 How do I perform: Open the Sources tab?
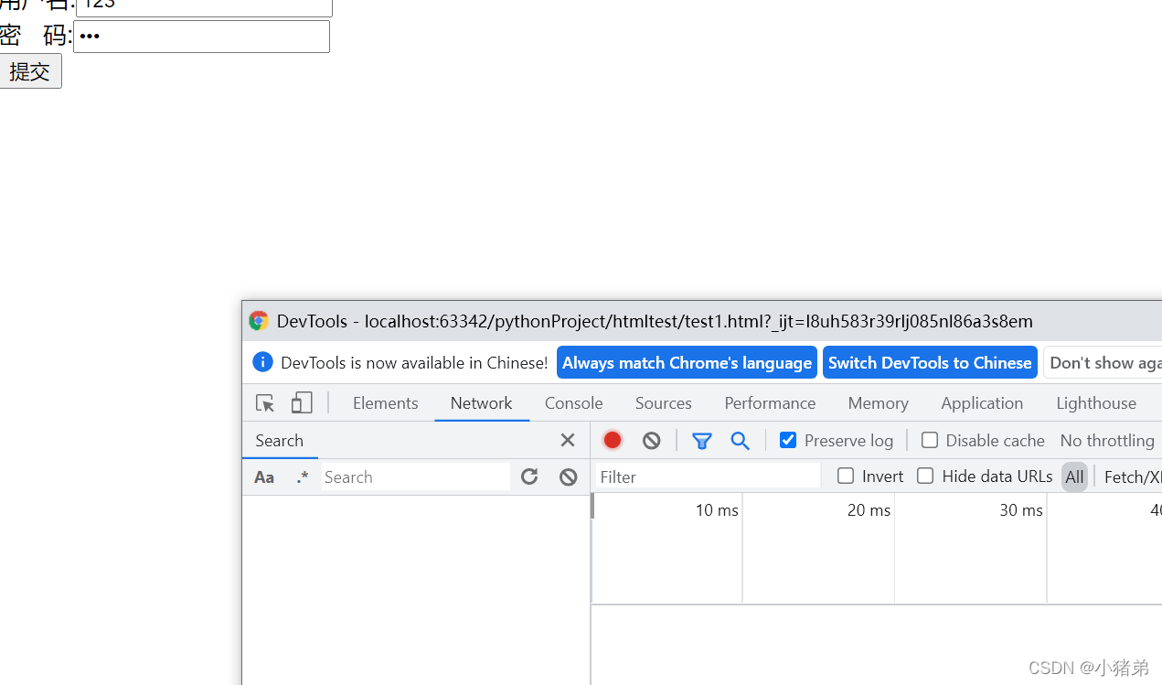[664, 403]
